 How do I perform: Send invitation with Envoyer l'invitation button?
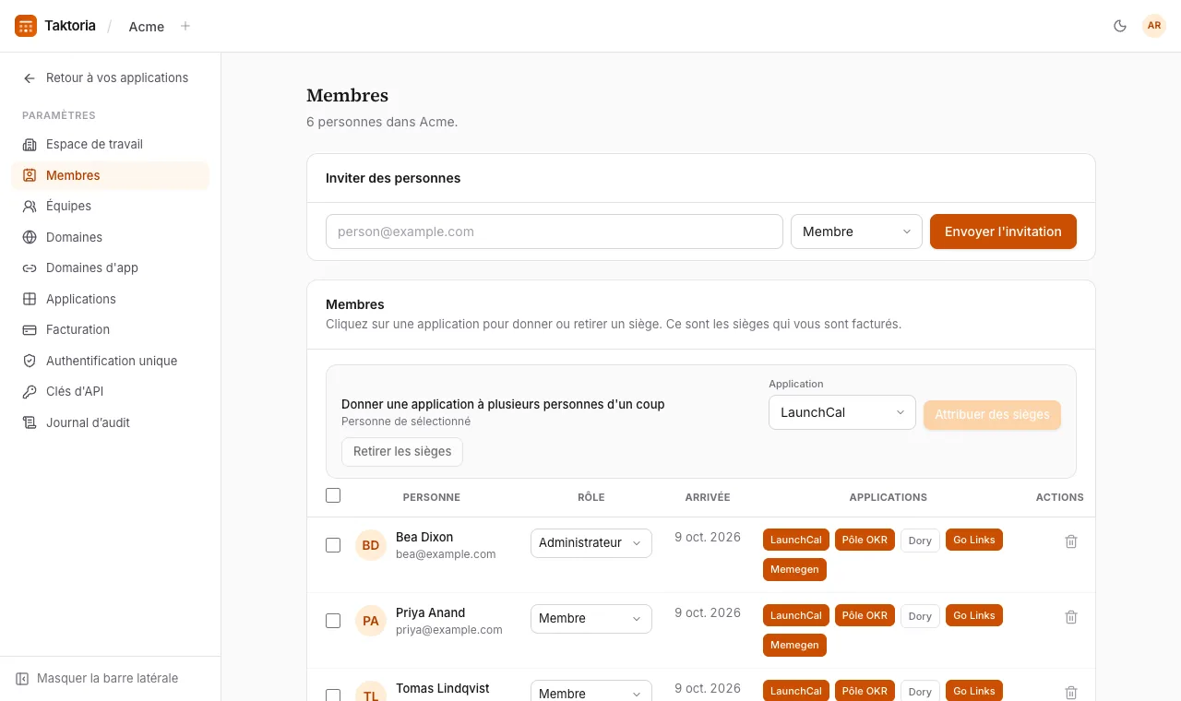pyautogui.click(x=1003, y=232)
